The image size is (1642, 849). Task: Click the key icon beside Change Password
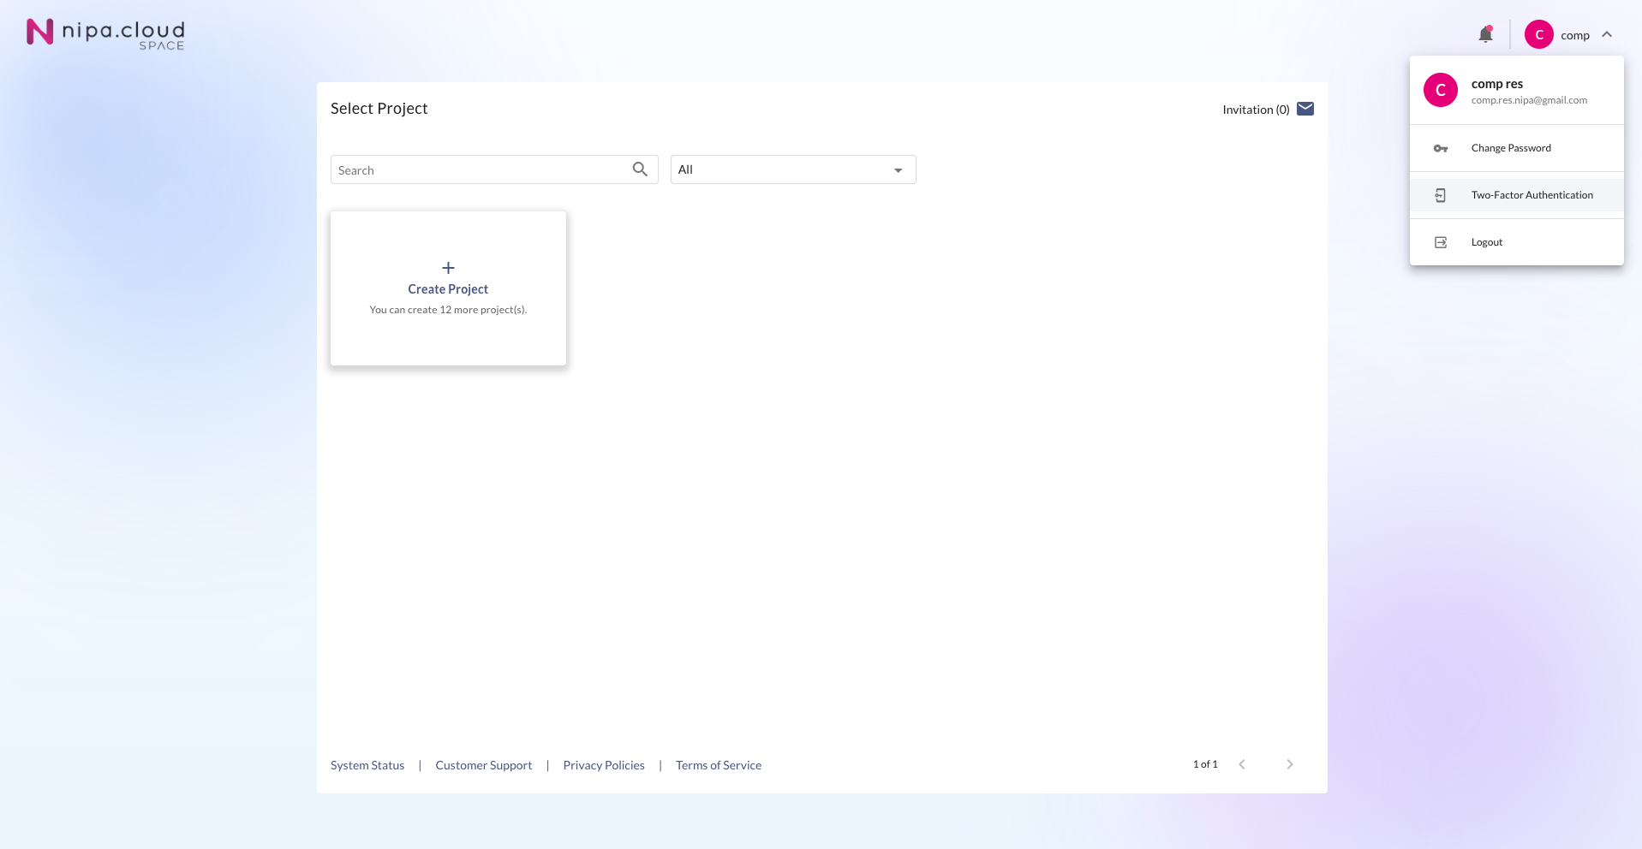(x=1441, y=148)
